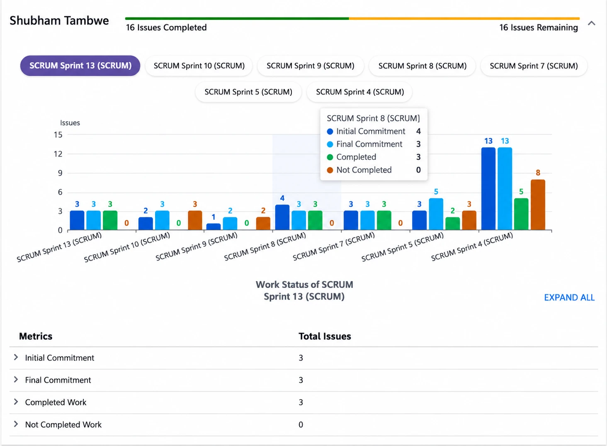The height and width of the screenshot is (446, 607).
Task: Expand the Not Completed Work row chevron
Action: [x=16, y=424]
